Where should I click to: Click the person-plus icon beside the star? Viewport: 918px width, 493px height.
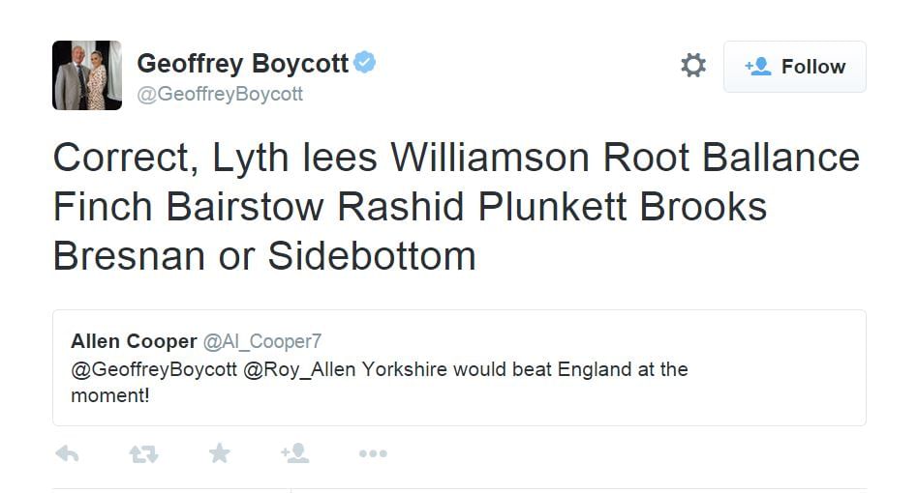tap(294, 452)
